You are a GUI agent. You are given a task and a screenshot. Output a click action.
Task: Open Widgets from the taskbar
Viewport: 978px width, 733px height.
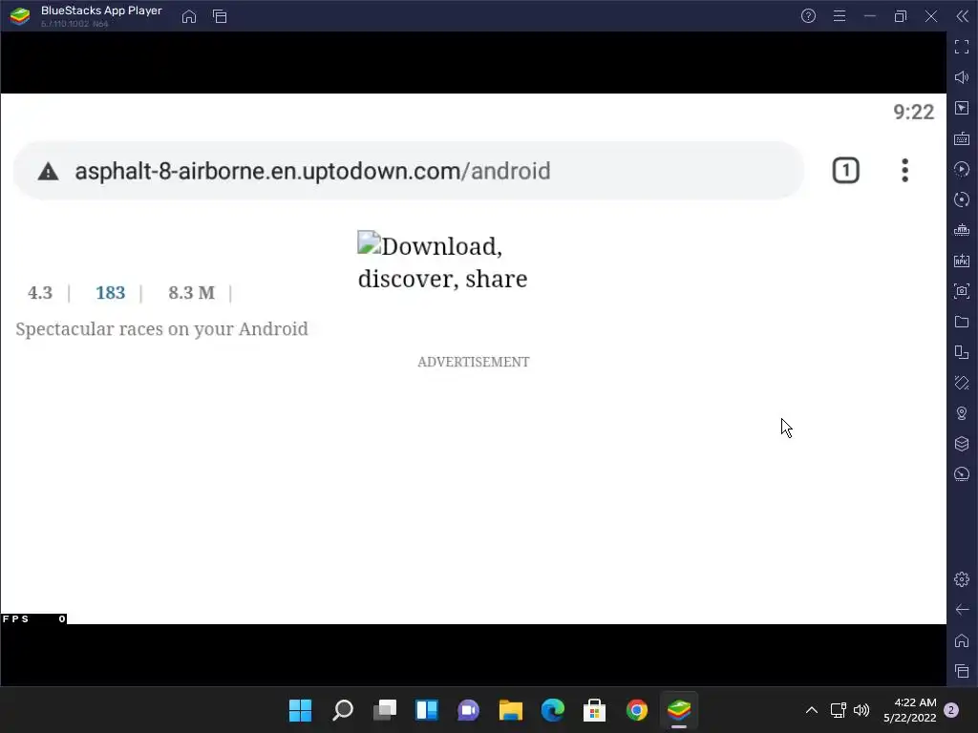click(427, 710)
